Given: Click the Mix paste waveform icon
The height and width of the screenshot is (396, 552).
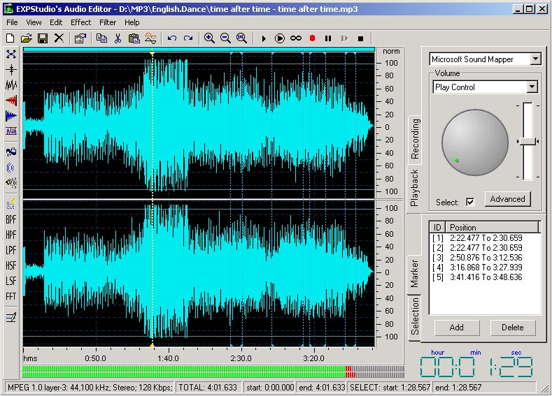Looking at the screenshot, I should coord(150,38).
